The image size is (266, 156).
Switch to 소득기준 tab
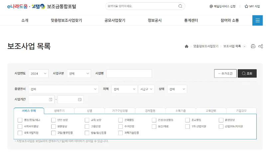pos(181,111)
